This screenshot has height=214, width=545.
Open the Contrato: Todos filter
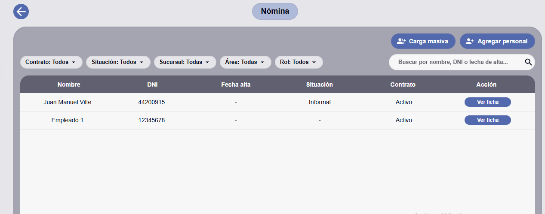tap(51, 62)
